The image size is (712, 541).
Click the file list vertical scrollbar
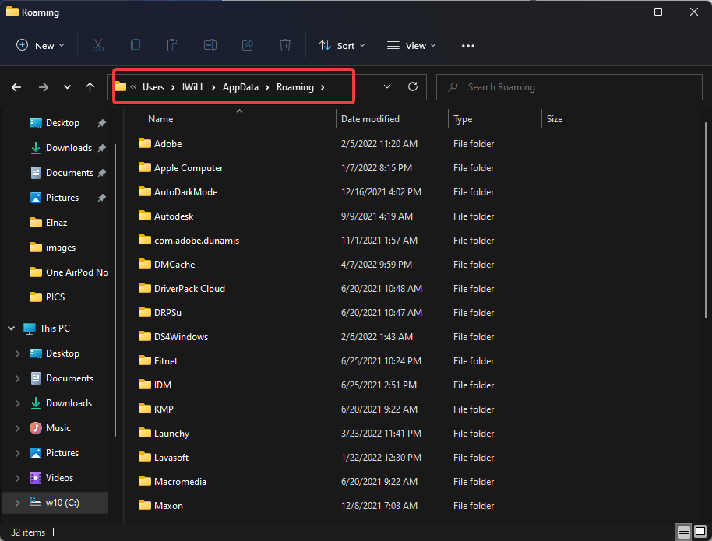[705, 220]
